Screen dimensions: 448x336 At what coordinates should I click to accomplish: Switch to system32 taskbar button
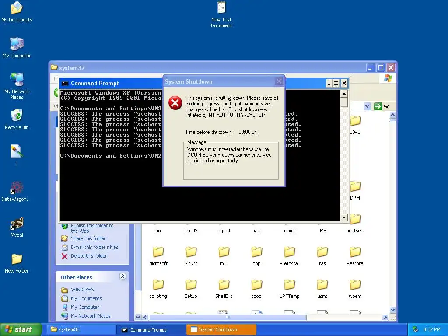81,329
